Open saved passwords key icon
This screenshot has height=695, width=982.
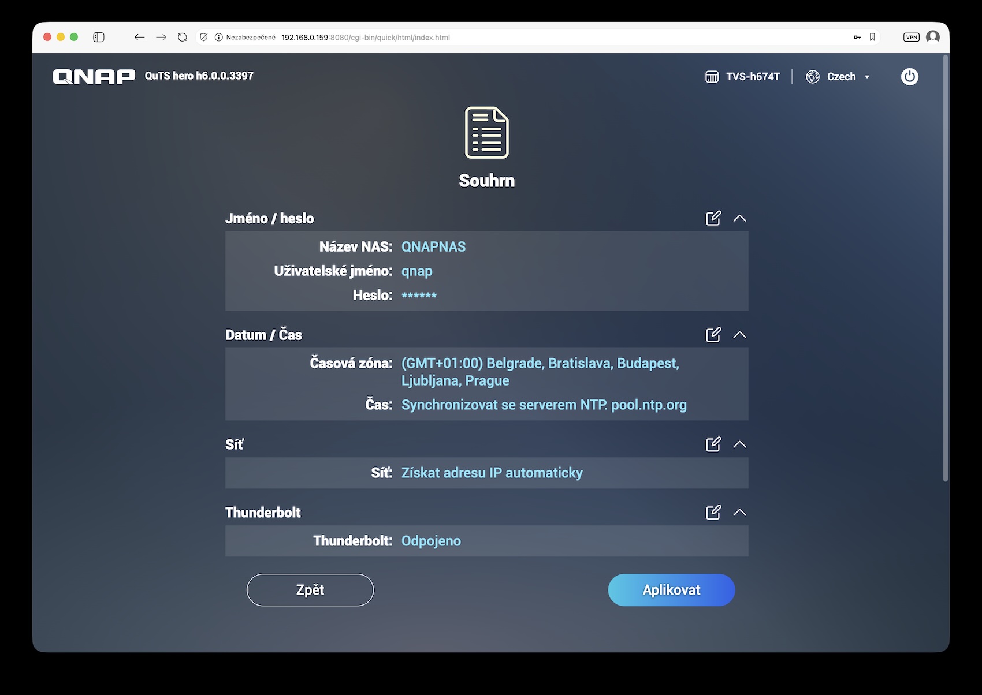pos(857,38)
